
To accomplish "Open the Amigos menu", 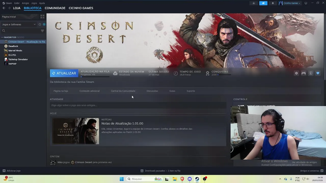I will (x=25, y=3).
